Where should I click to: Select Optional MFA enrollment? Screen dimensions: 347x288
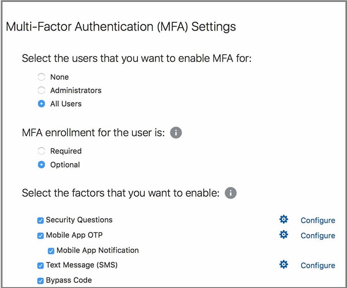tap(42, 165)
